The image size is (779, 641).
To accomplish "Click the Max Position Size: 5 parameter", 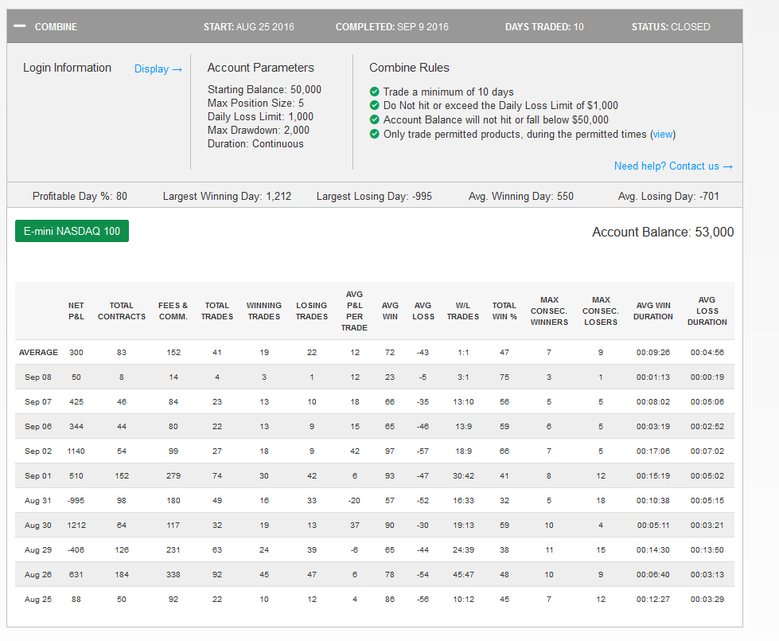I will click(256, 104).
